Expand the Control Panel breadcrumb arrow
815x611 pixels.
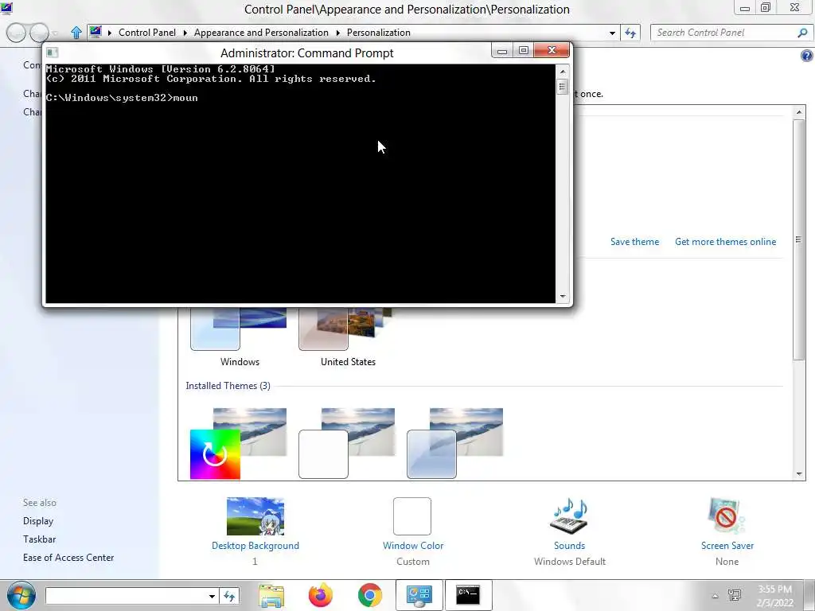185,33
